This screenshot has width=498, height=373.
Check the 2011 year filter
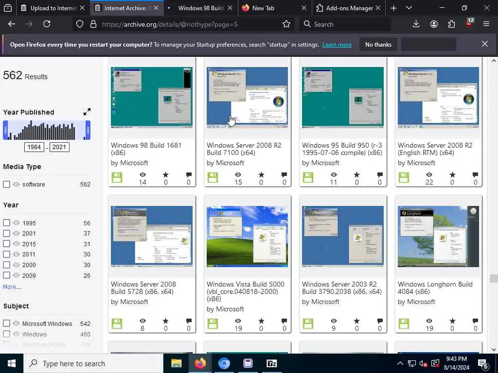pyautogui.click(x=6, y=254)
